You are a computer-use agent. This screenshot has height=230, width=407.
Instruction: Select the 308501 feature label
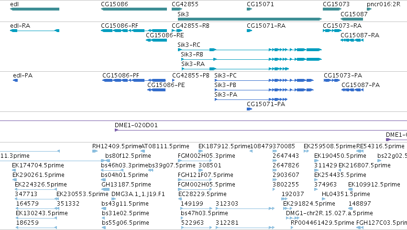(x=210, y=165)
